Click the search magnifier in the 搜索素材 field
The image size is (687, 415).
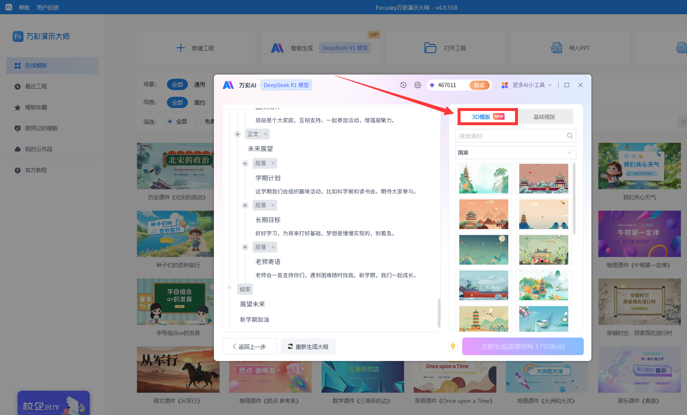pos(570,136)
